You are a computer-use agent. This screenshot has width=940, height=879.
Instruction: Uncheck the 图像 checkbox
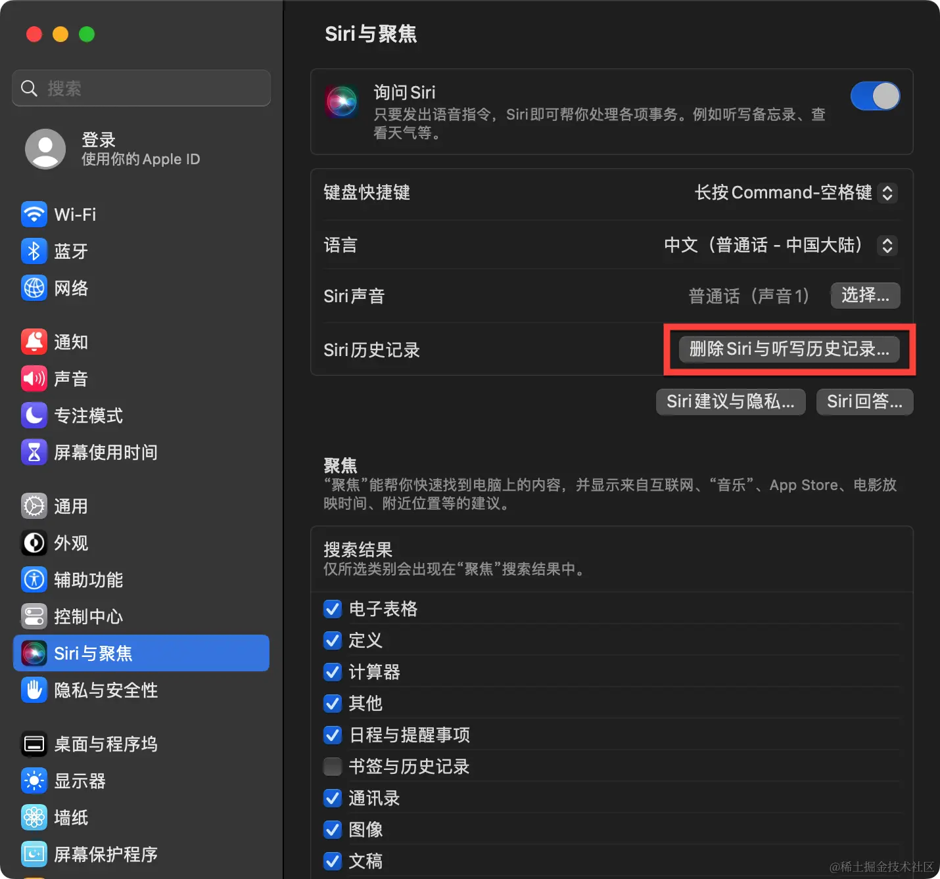333,830
